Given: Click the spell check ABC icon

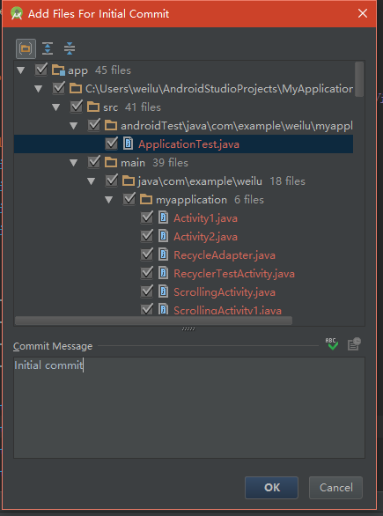Looking at the screenshot, I should (x=332, y=344).
